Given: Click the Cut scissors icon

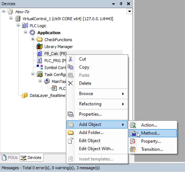Looking at the screenshot, I should click(x=71, y=59).
